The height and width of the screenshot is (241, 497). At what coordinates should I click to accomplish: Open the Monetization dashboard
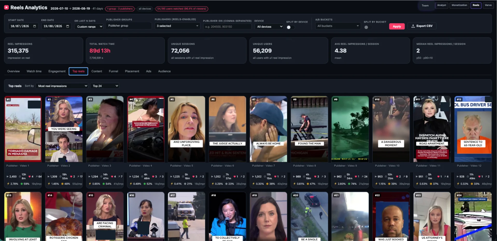coord(459,5)
